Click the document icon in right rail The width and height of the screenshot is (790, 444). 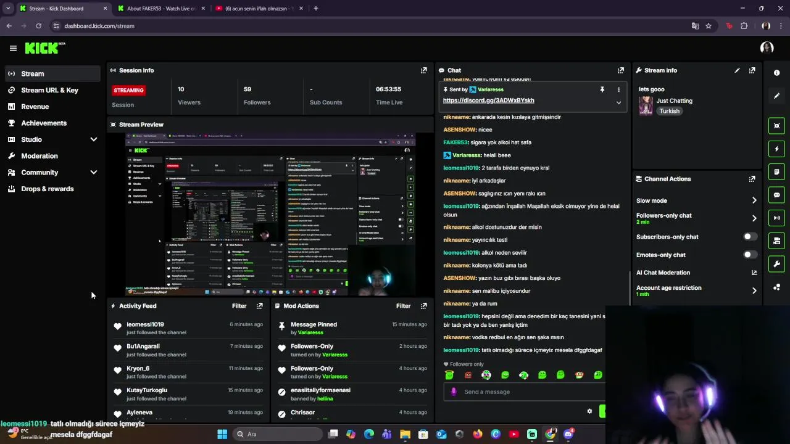click(x=776, y=171)
